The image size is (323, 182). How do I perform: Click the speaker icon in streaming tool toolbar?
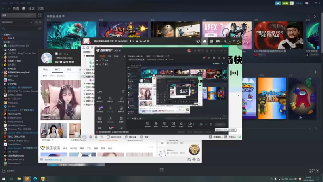point(189,124)
